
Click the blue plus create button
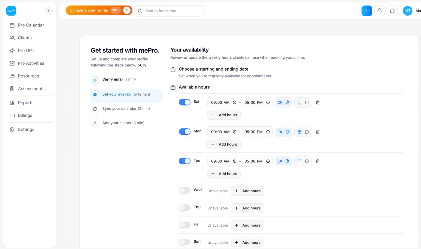[x=367, y=11]
